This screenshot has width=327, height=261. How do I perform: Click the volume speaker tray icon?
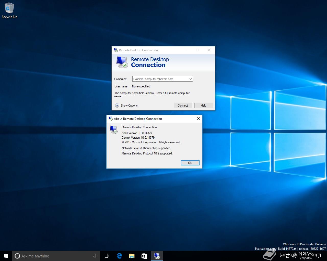coord(294,256)
